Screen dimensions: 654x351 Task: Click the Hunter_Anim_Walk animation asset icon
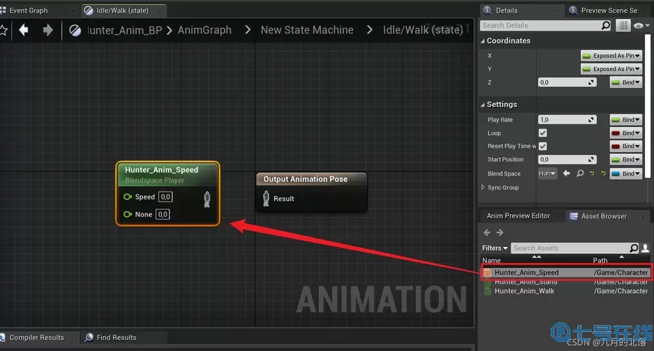(488, 291)
